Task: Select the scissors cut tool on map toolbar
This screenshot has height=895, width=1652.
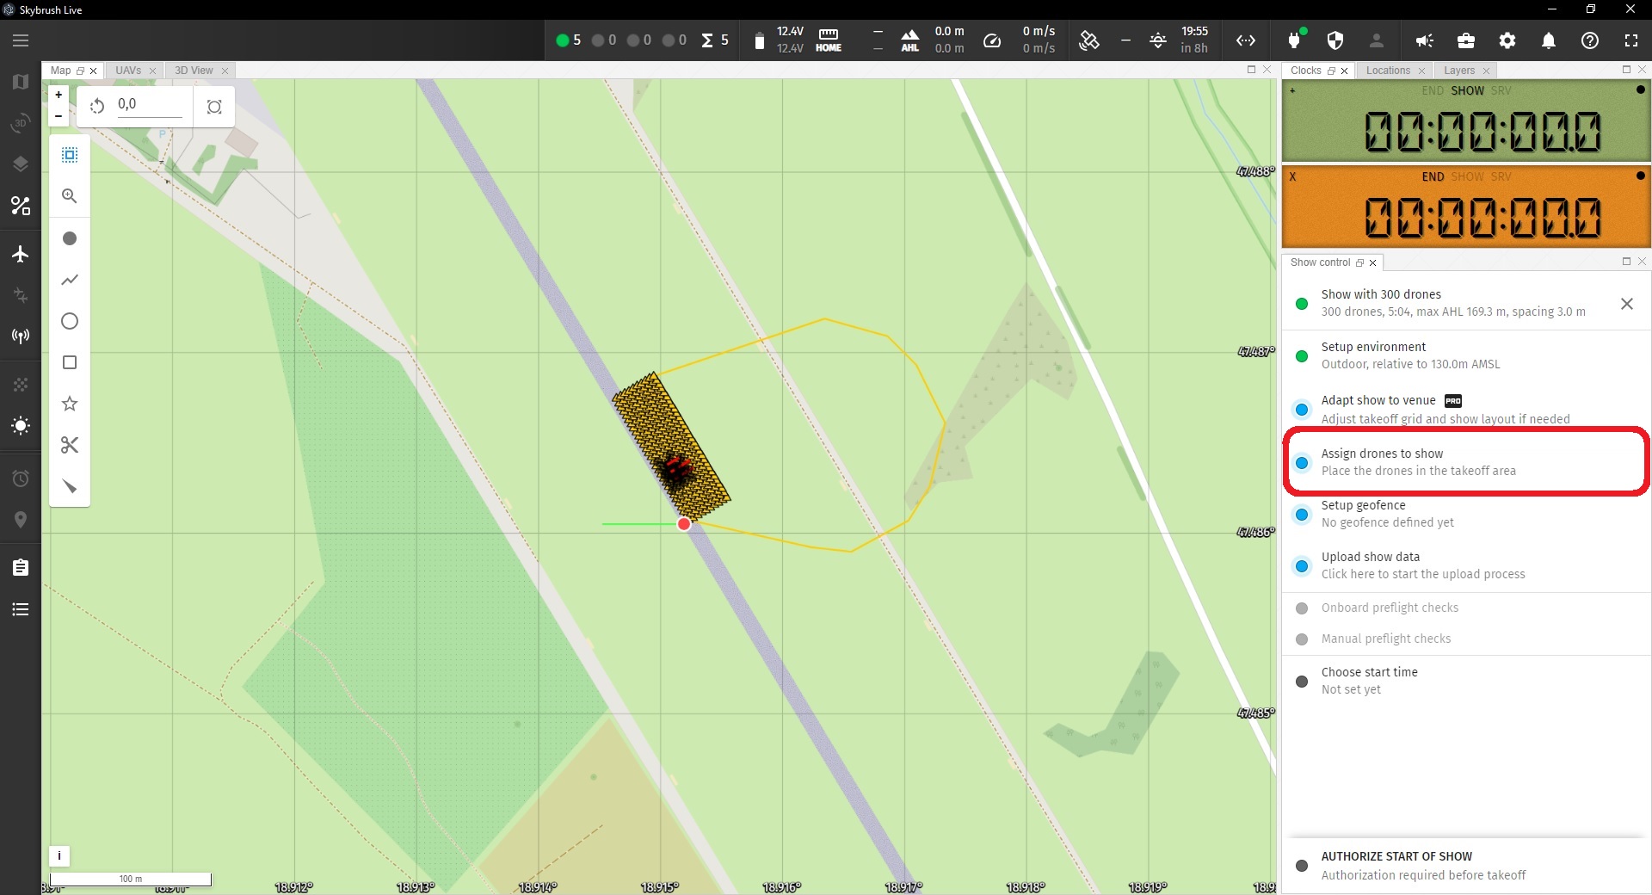Action: [69, 445]
